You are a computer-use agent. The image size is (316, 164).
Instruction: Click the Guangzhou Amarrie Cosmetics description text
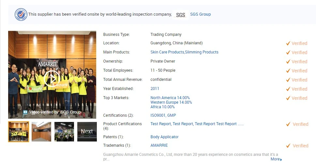coord(190,157)
